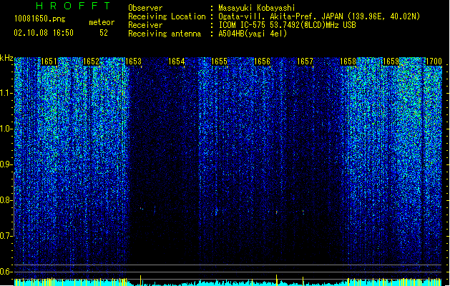Click the 0.7 kHz axis label
This screenshot has height=286, width=450.
[6, 236]
